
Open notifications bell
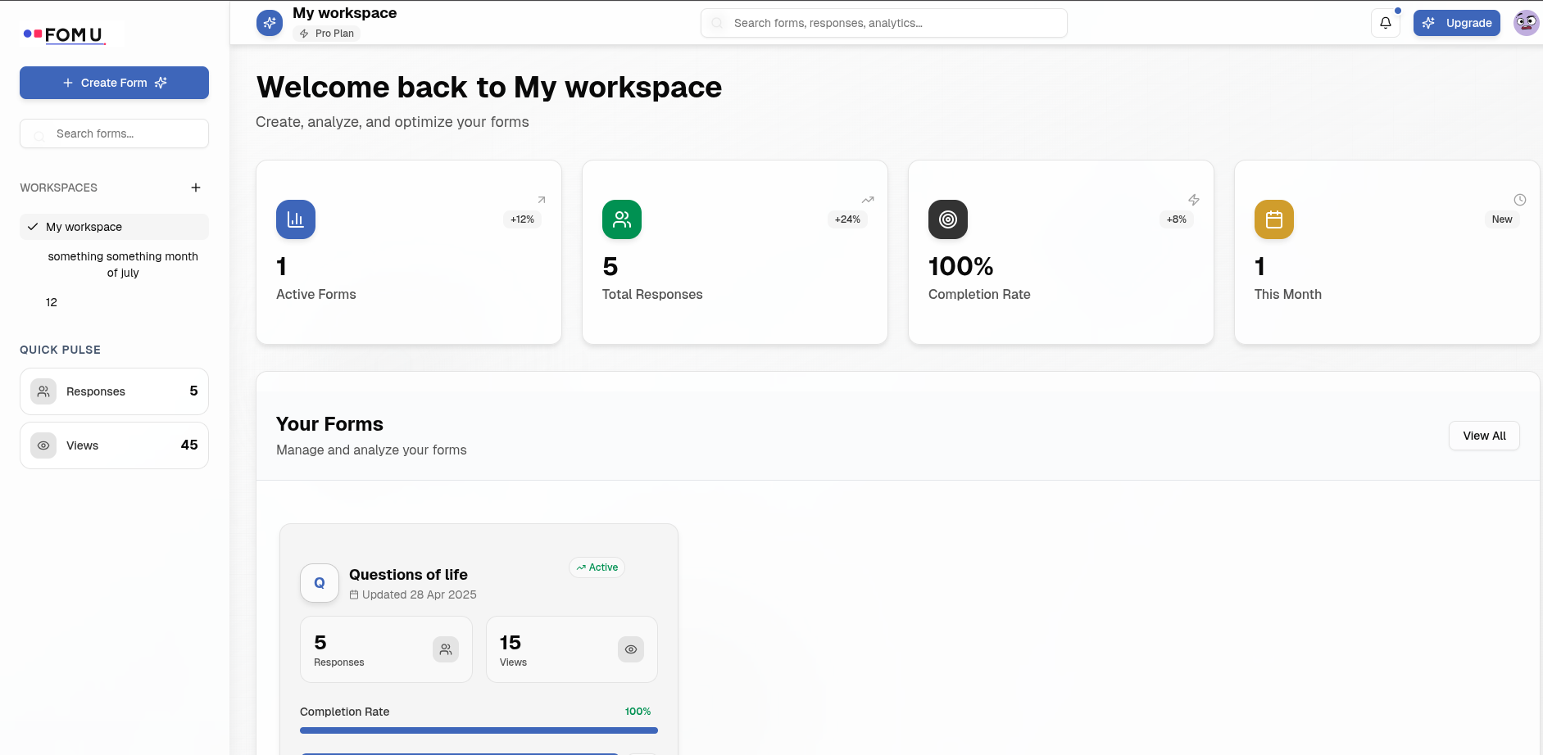coord(1386,23)
